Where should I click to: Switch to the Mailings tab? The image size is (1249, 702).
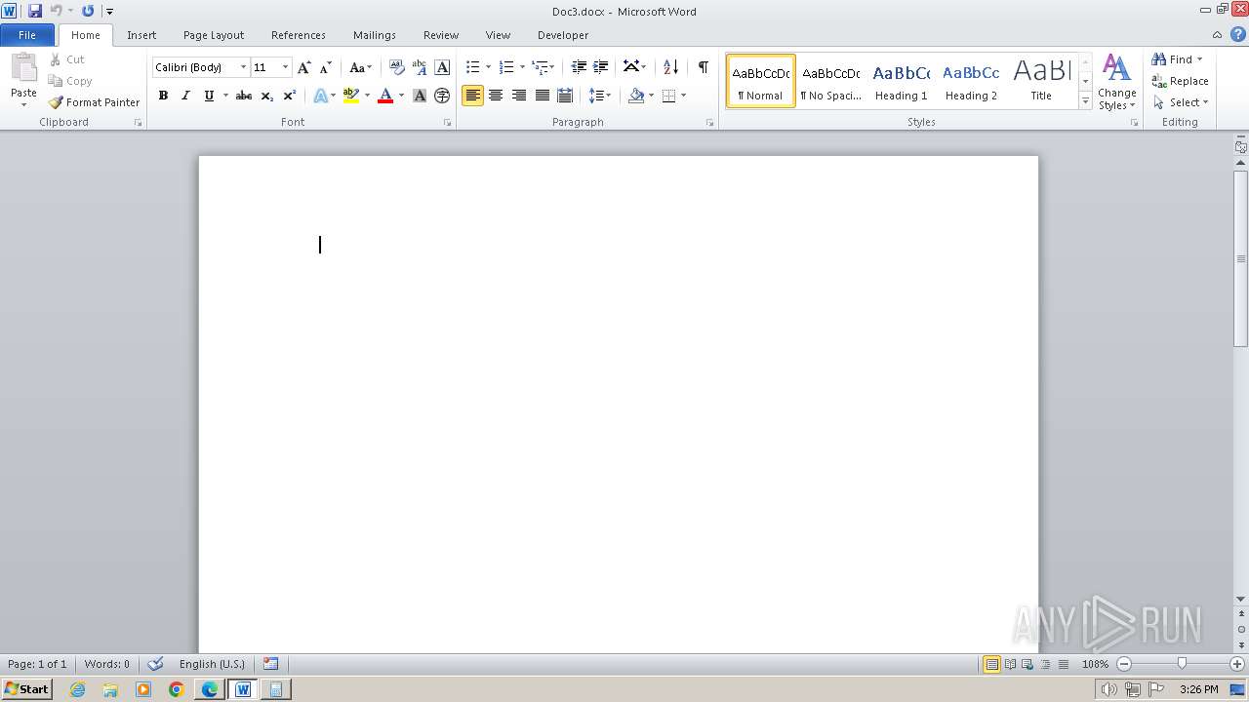[375, 35]
